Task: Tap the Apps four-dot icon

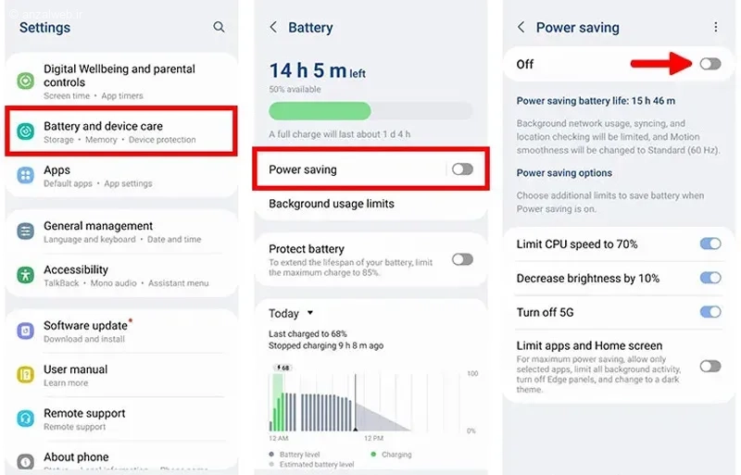Action: pyautogui.click(x=26, y=175)
